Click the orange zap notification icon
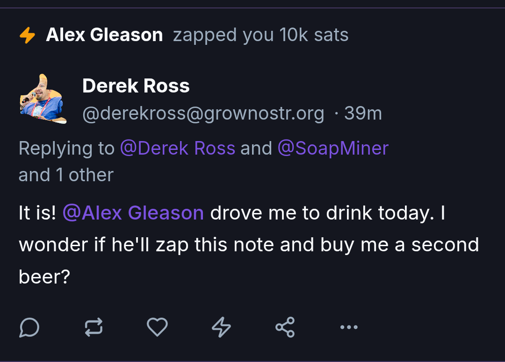The width and height of the screenshot is (505, 362). pos(28,35)
